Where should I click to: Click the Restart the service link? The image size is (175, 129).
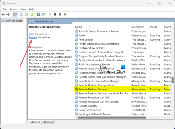coord(33,37)
